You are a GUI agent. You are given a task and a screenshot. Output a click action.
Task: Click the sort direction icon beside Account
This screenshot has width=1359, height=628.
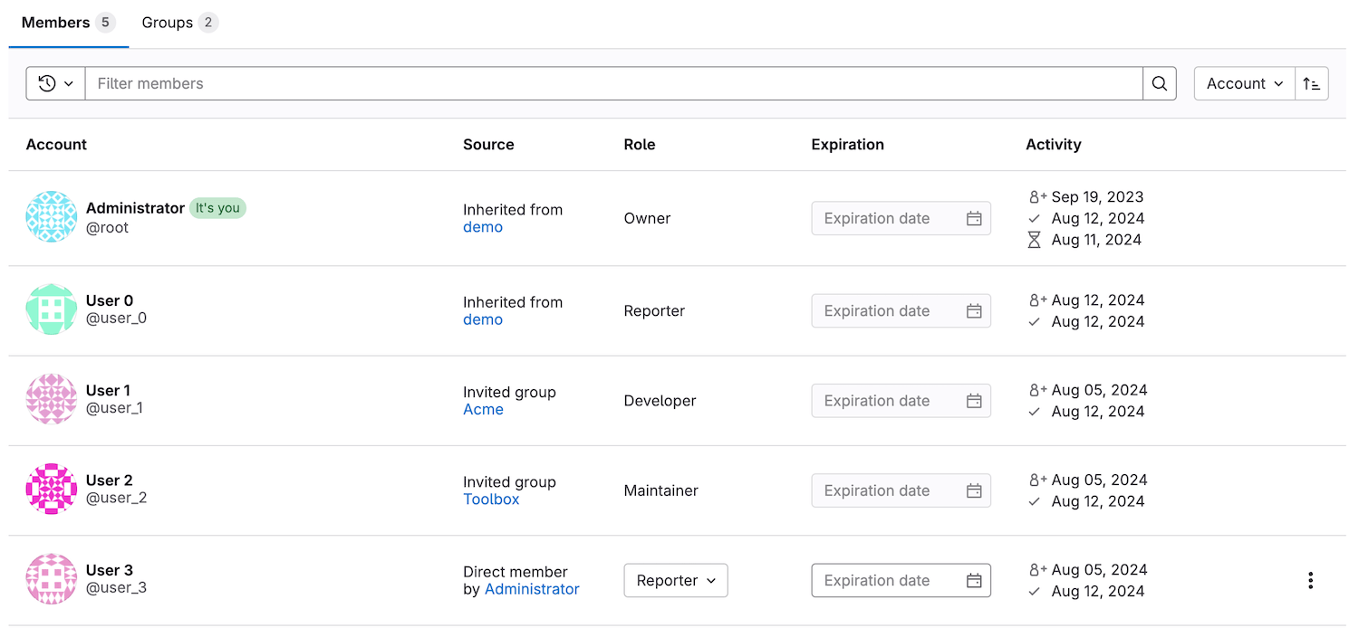(1311, 83)
